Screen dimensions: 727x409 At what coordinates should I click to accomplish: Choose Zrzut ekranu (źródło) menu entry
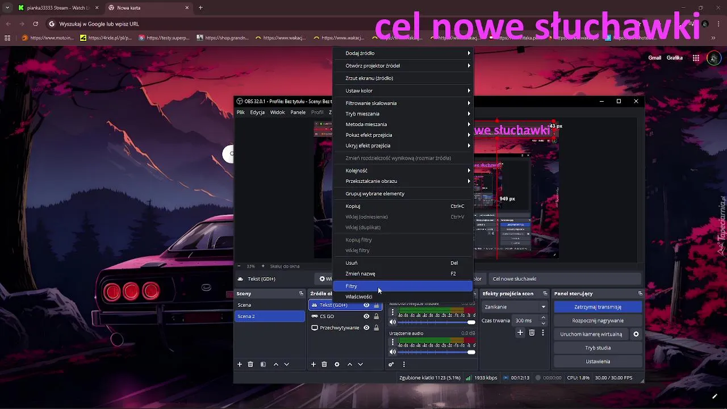coord(403,78)
